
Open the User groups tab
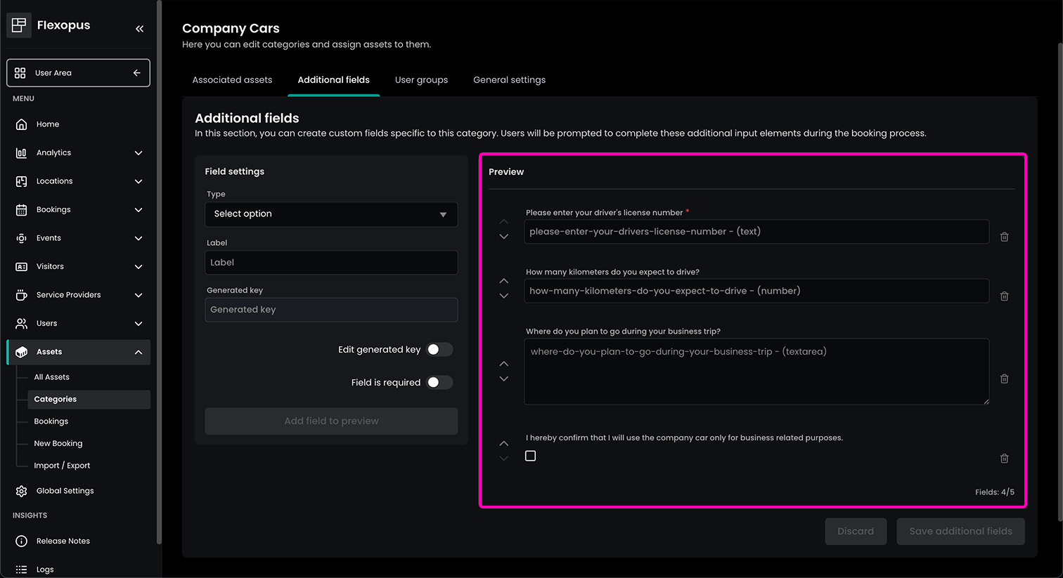click(421, 80)
